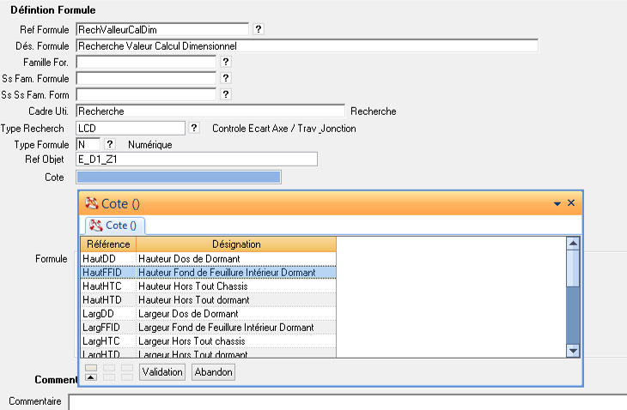Click the question mark beside Ss Fam. Formule
Viewport: 627px width, 410px height.
pos(226,79)
